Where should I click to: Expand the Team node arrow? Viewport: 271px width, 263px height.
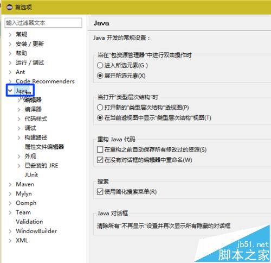pyautogui.click(x=10, y=212)
